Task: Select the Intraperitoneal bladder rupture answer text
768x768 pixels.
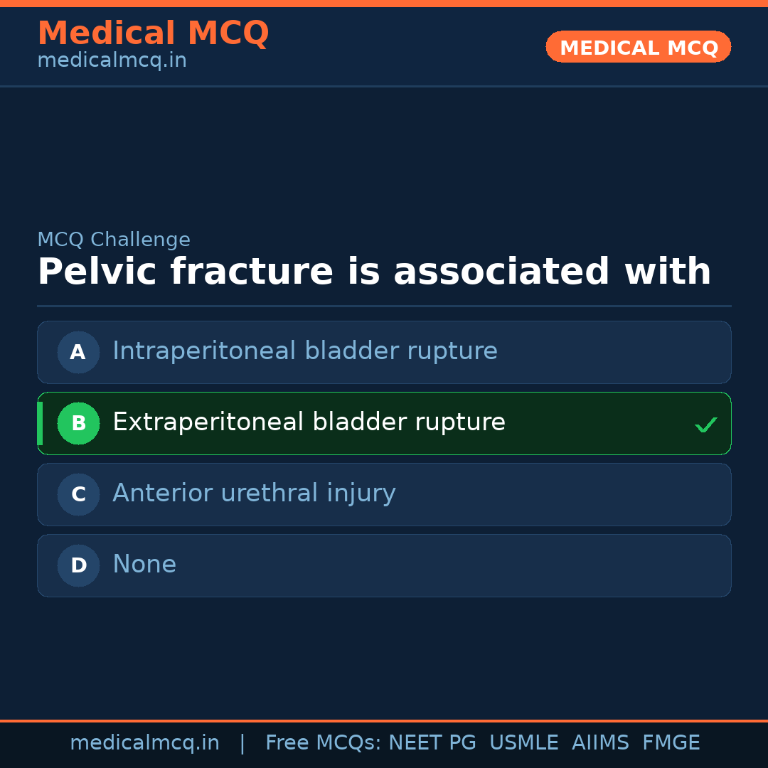Action: [304, 351]
